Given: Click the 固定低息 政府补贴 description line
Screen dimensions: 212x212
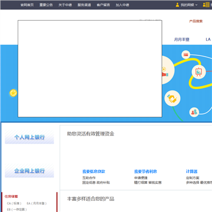Looking at the screenshot, I should click(x=96, y=183).
